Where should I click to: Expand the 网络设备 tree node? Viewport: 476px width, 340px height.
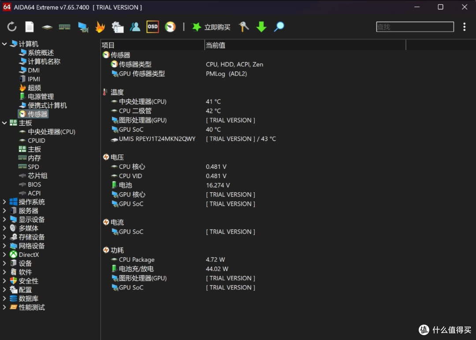point(4,246)
